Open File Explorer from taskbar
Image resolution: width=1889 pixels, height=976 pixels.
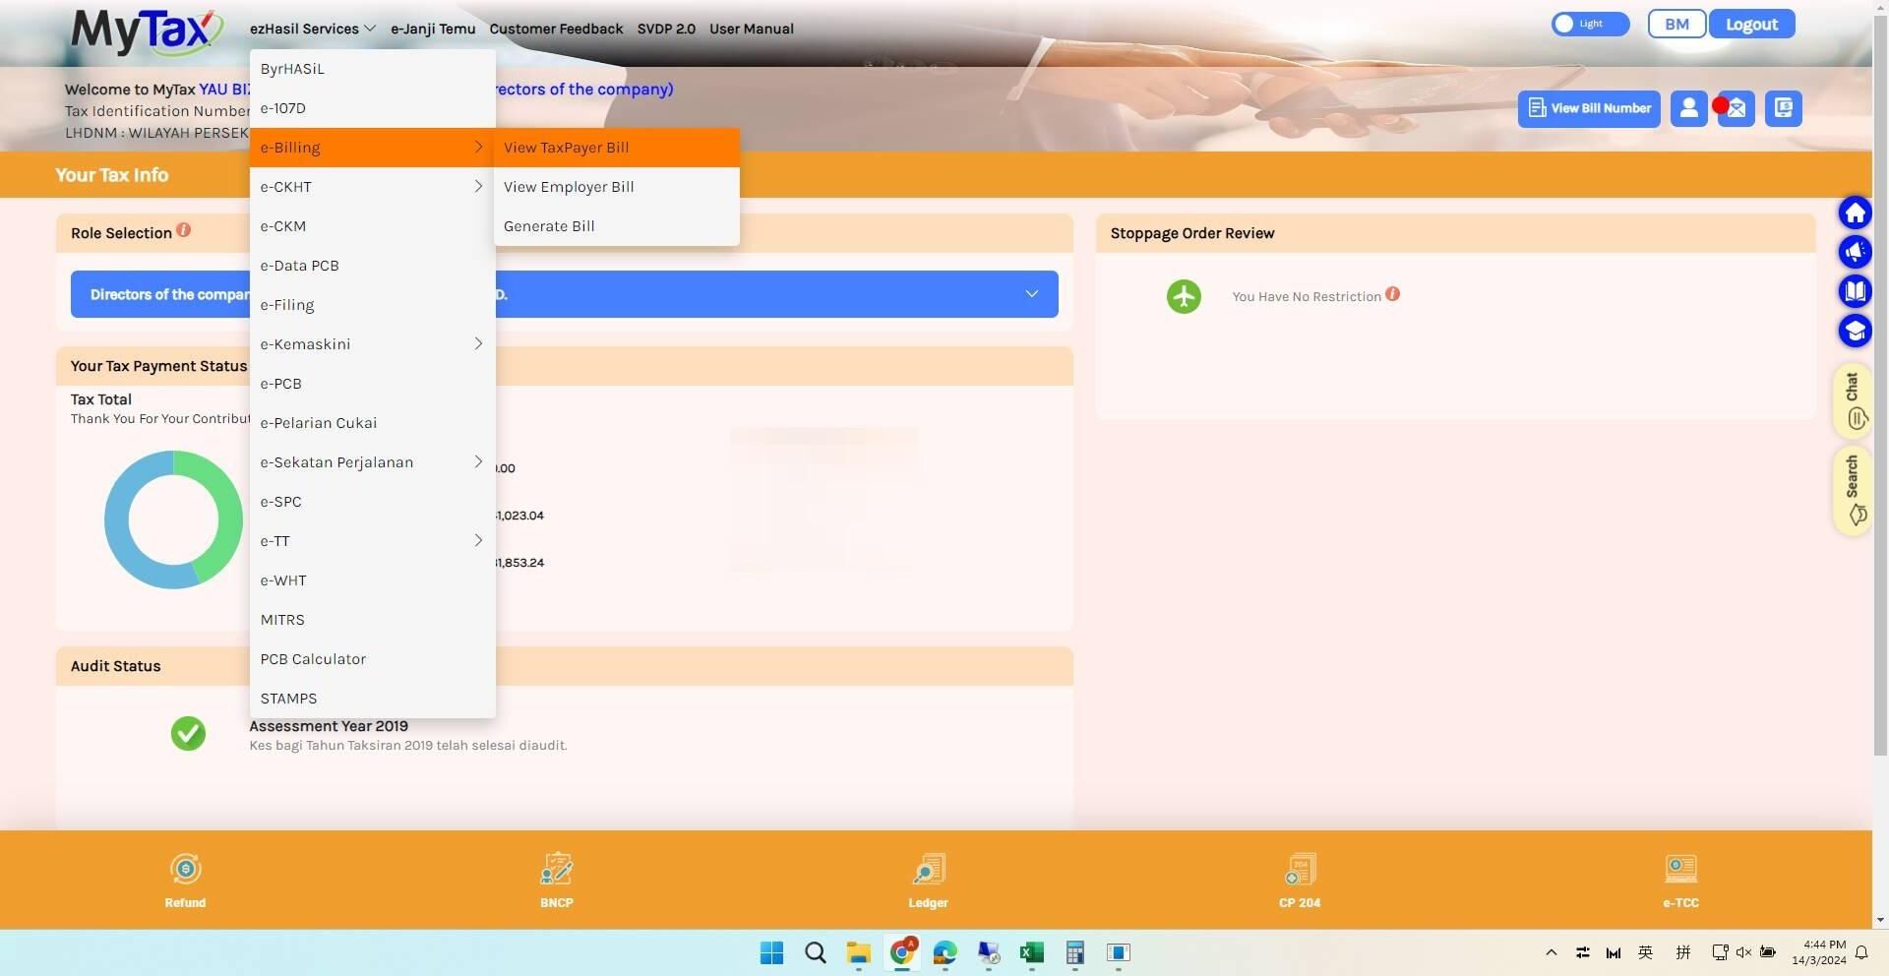click(x=859, y=952)
